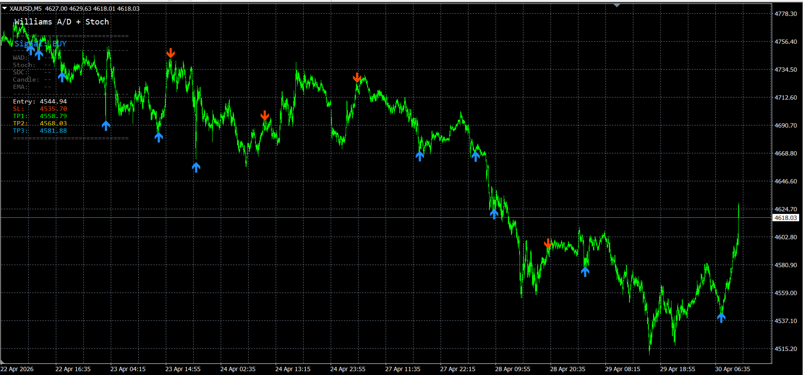Open the XAUUSD,M5 chart dropdown triangle
Viewport: 803px width, 375px height.
point(4,8)
